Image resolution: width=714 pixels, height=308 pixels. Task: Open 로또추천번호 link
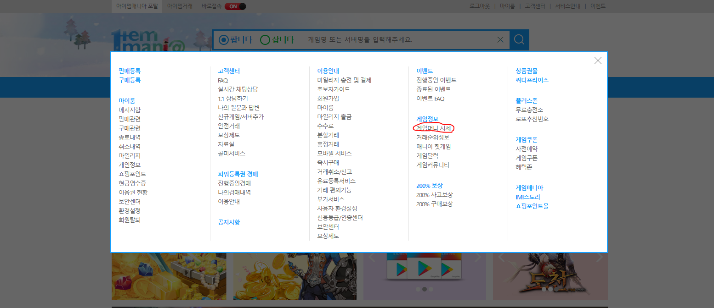[x=532, y=119]
